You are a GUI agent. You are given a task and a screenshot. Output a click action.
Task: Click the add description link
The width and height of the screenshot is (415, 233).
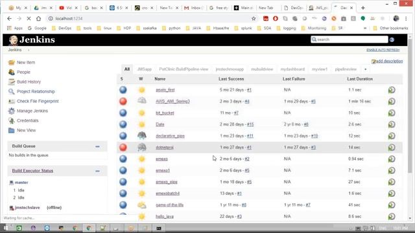click(389, 61)
